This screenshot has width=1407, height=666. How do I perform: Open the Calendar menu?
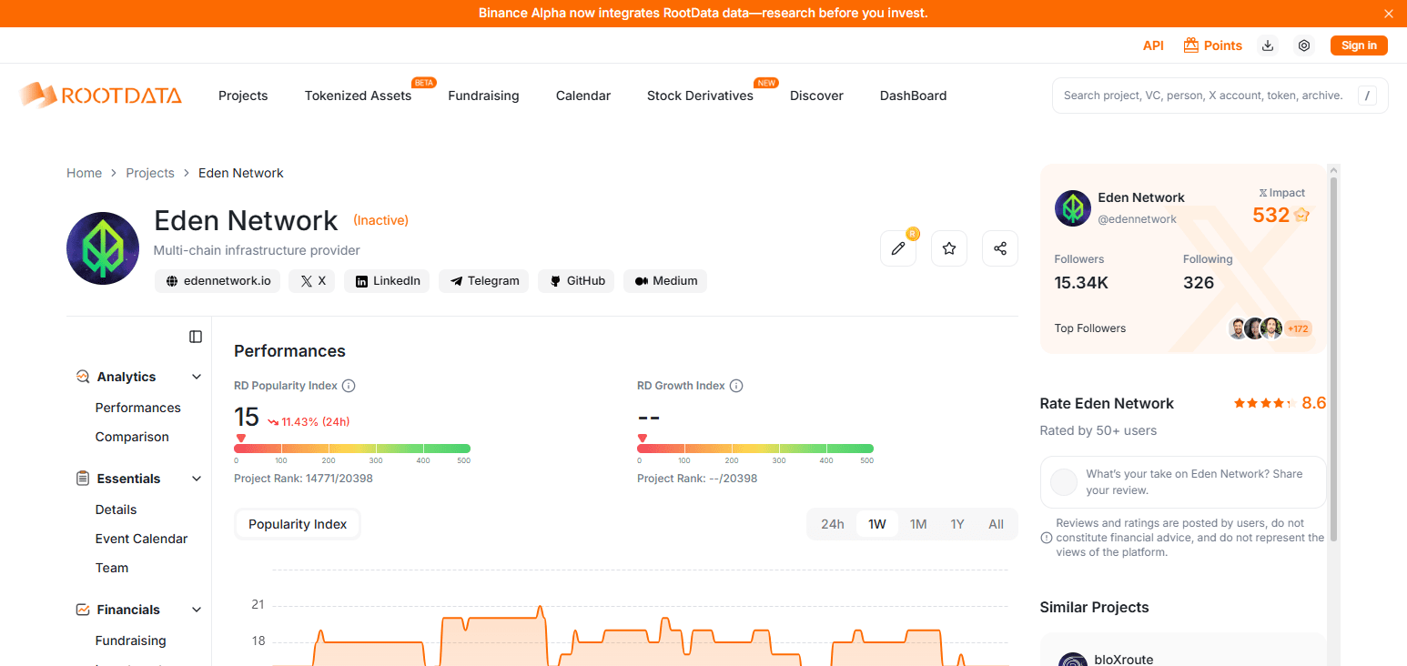click(x=583, y=96)
